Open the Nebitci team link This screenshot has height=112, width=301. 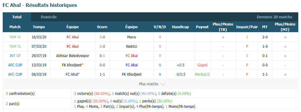pyautogui.click(x=131, y=47)
